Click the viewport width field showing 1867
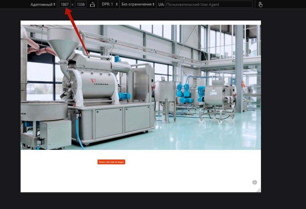This screenshot has width=306, height=209. pos(65,5)
